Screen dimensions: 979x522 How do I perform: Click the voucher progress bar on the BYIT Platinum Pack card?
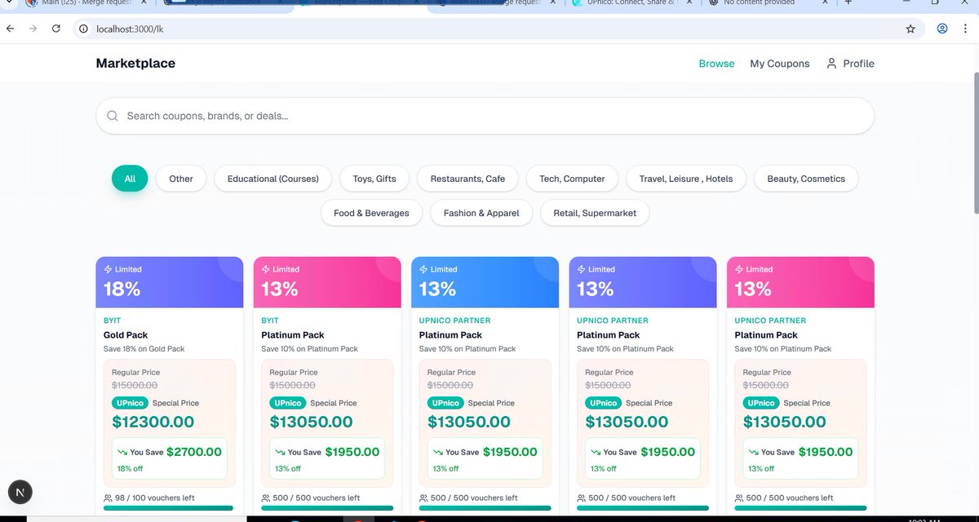click(x=326, y=508)
